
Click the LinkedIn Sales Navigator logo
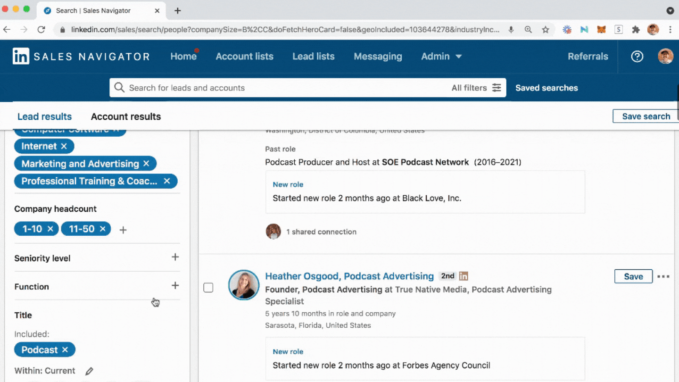click(81, 57)
